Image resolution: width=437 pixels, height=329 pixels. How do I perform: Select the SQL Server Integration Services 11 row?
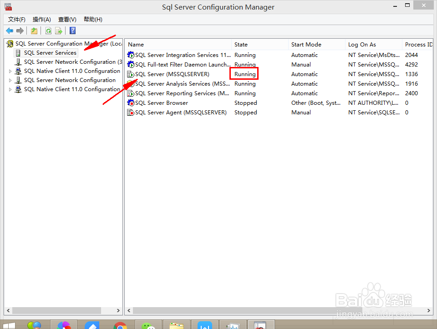click(183, 55)
